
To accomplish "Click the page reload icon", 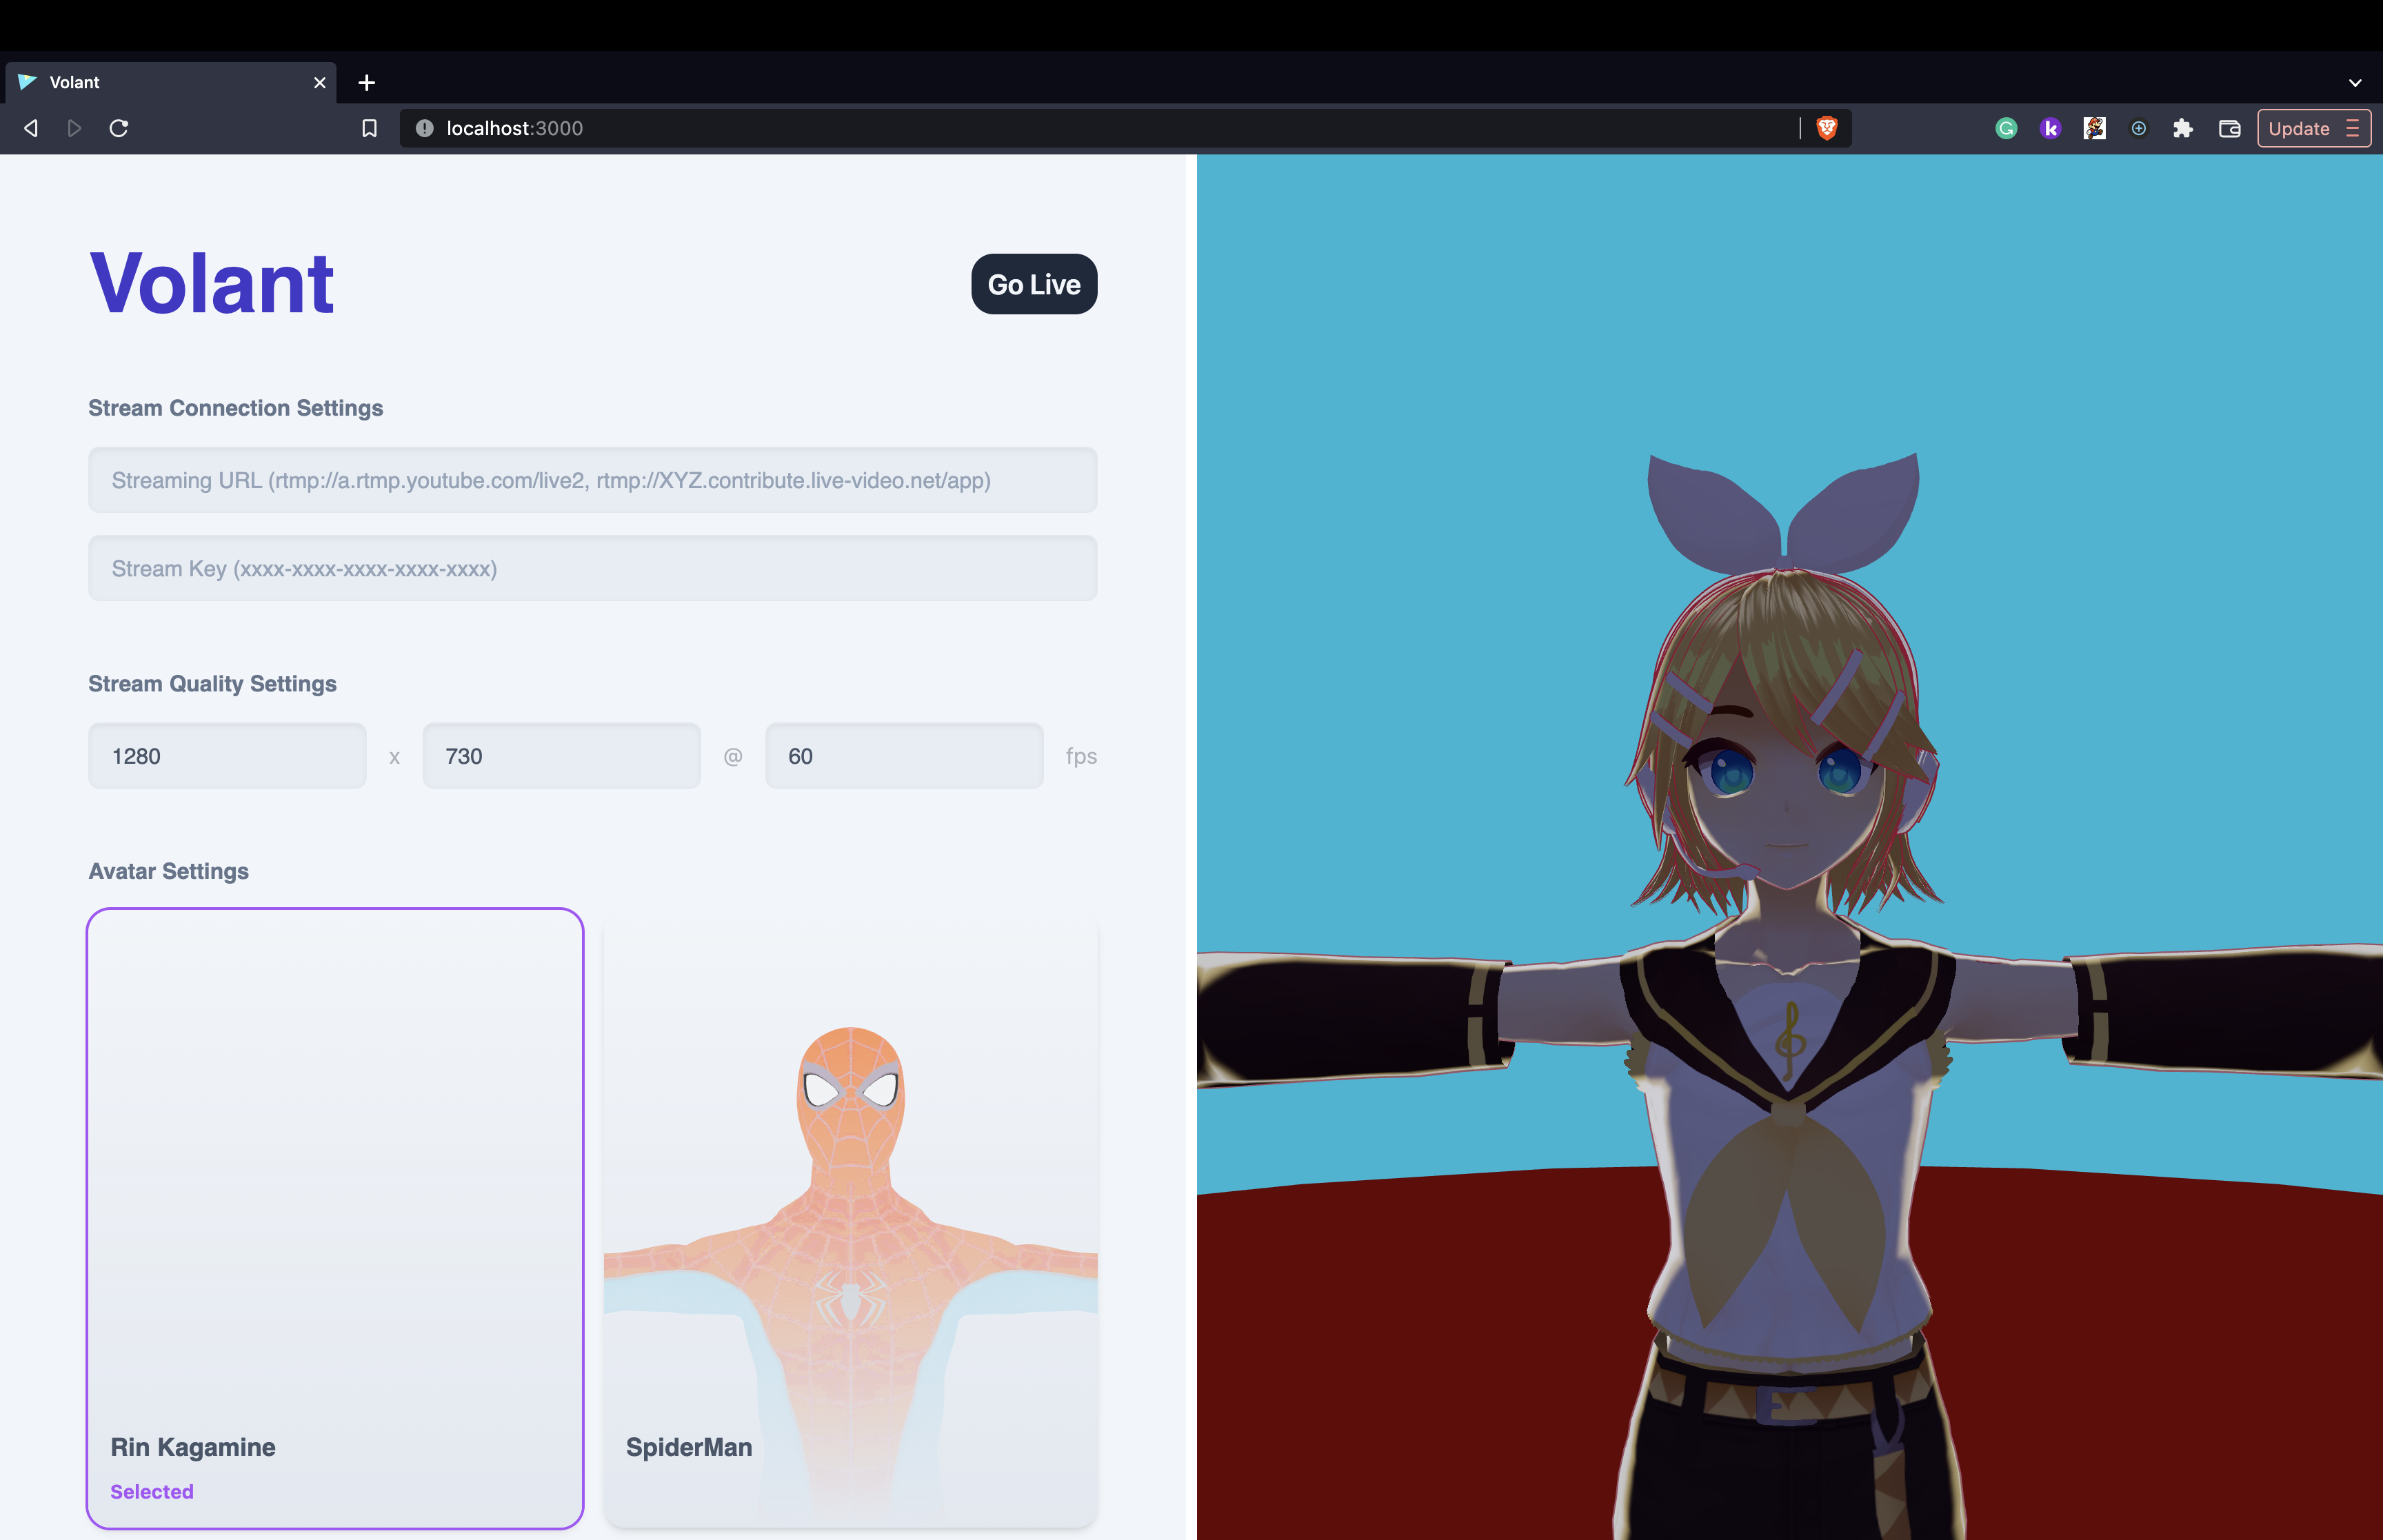I will (119, 128).
